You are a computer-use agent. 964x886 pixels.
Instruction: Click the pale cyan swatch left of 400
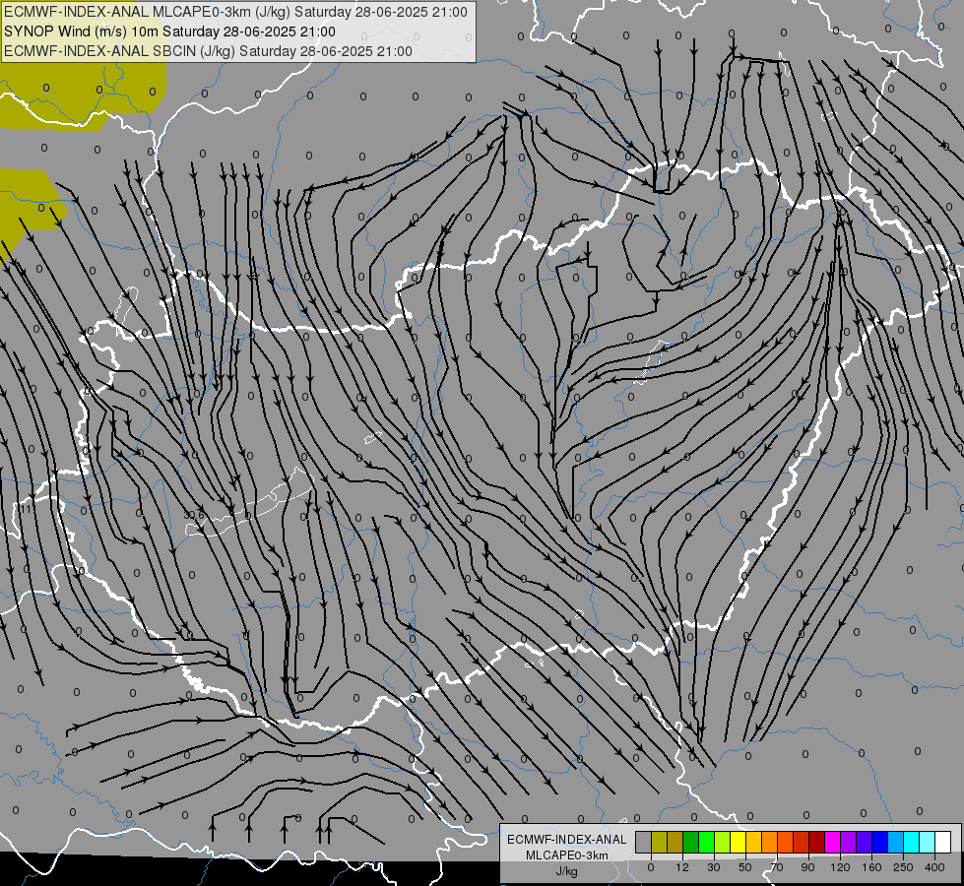tap(928, 842)
